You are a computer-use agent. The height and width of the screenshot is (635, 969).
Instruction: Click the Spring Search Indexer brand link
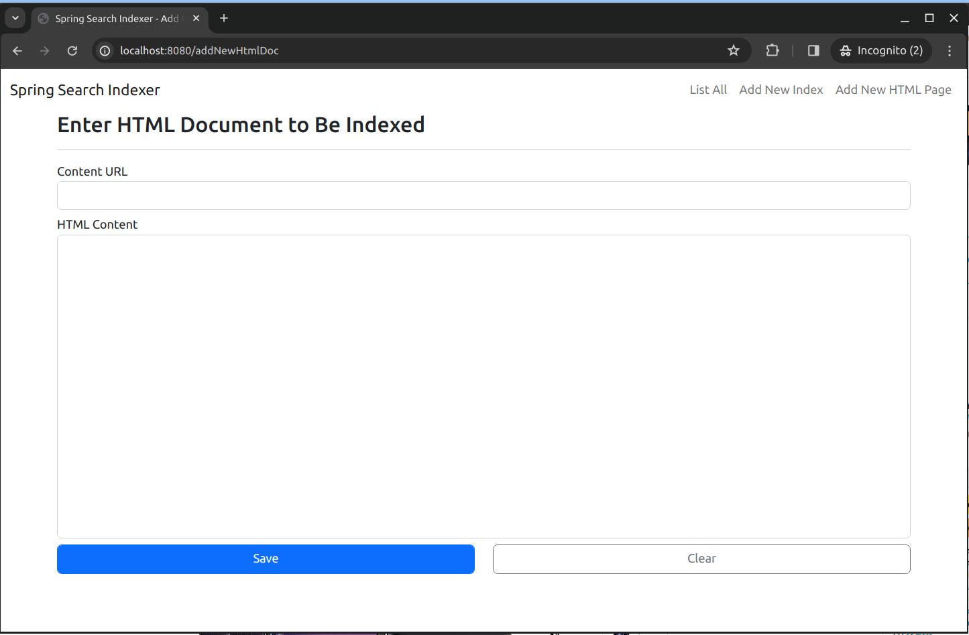(x=85, y=90)
